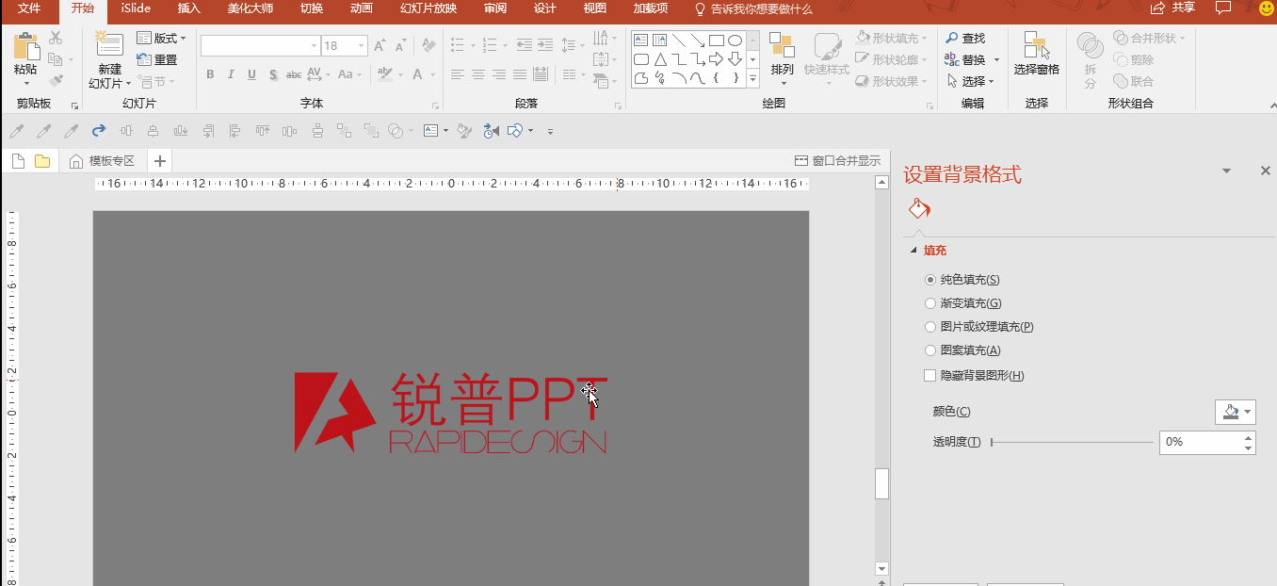The width and height of the screenshot is (1277, 586).
Task: Click the first eyedropper icon in quick toolbar
Action: pos(15,131)
